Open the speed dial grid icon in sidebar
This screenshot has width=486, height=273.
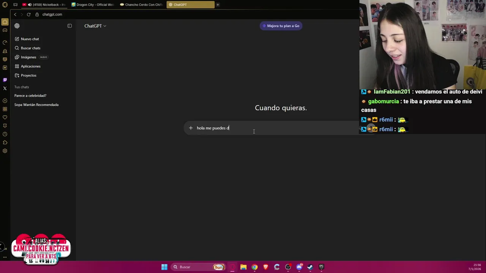5,109
